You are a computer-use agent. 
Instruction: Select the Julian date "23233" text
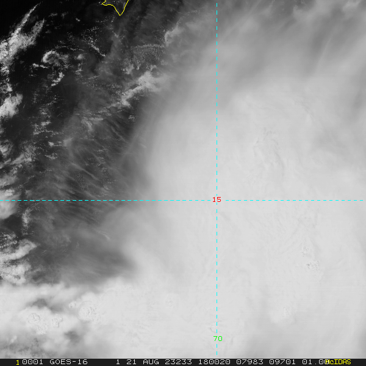tap(178, 362)
